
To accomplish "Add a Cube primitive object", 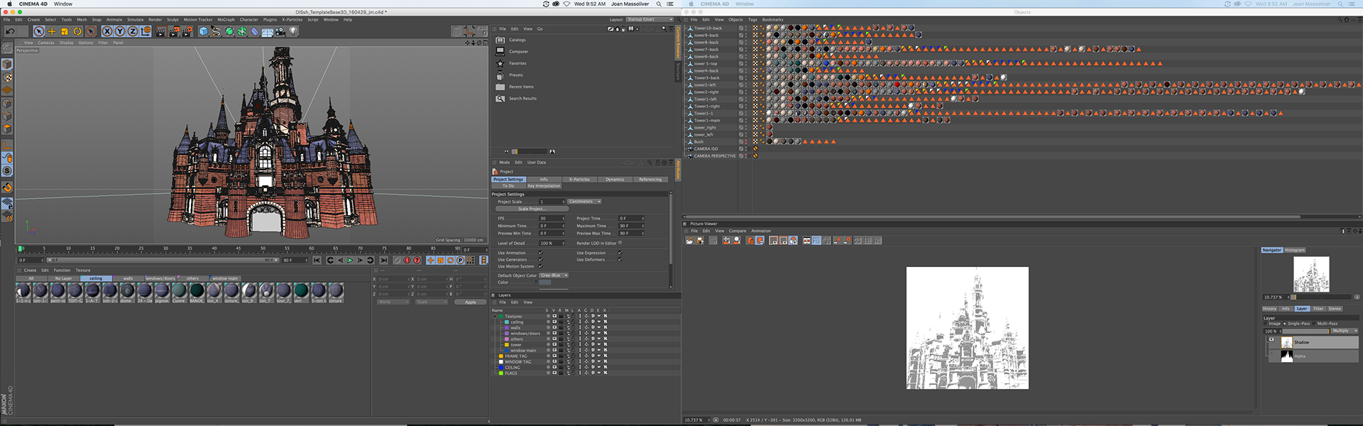I will point(204,31).
